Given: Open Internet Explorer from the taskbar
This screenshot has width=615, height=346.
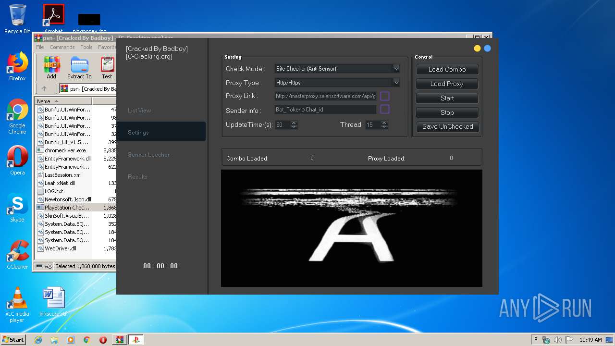Looking at the screenshot, I should (38, 340).
